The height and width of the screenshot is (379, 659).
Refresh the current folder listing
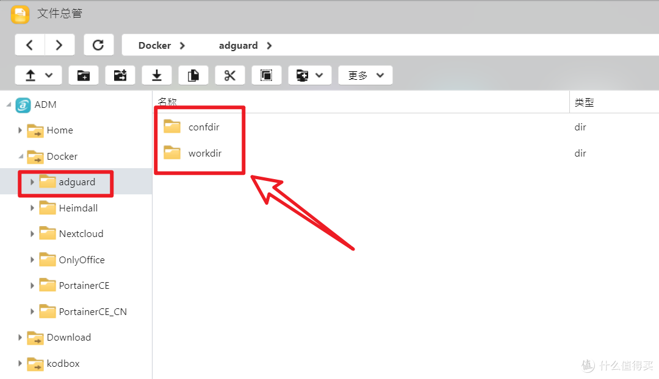tap(98, 45)
